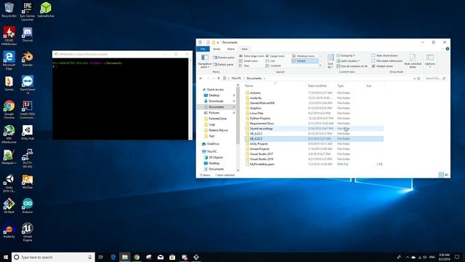
Task: Select the Microsoft Edge desktop shortcut
Action: coord(9,60)
